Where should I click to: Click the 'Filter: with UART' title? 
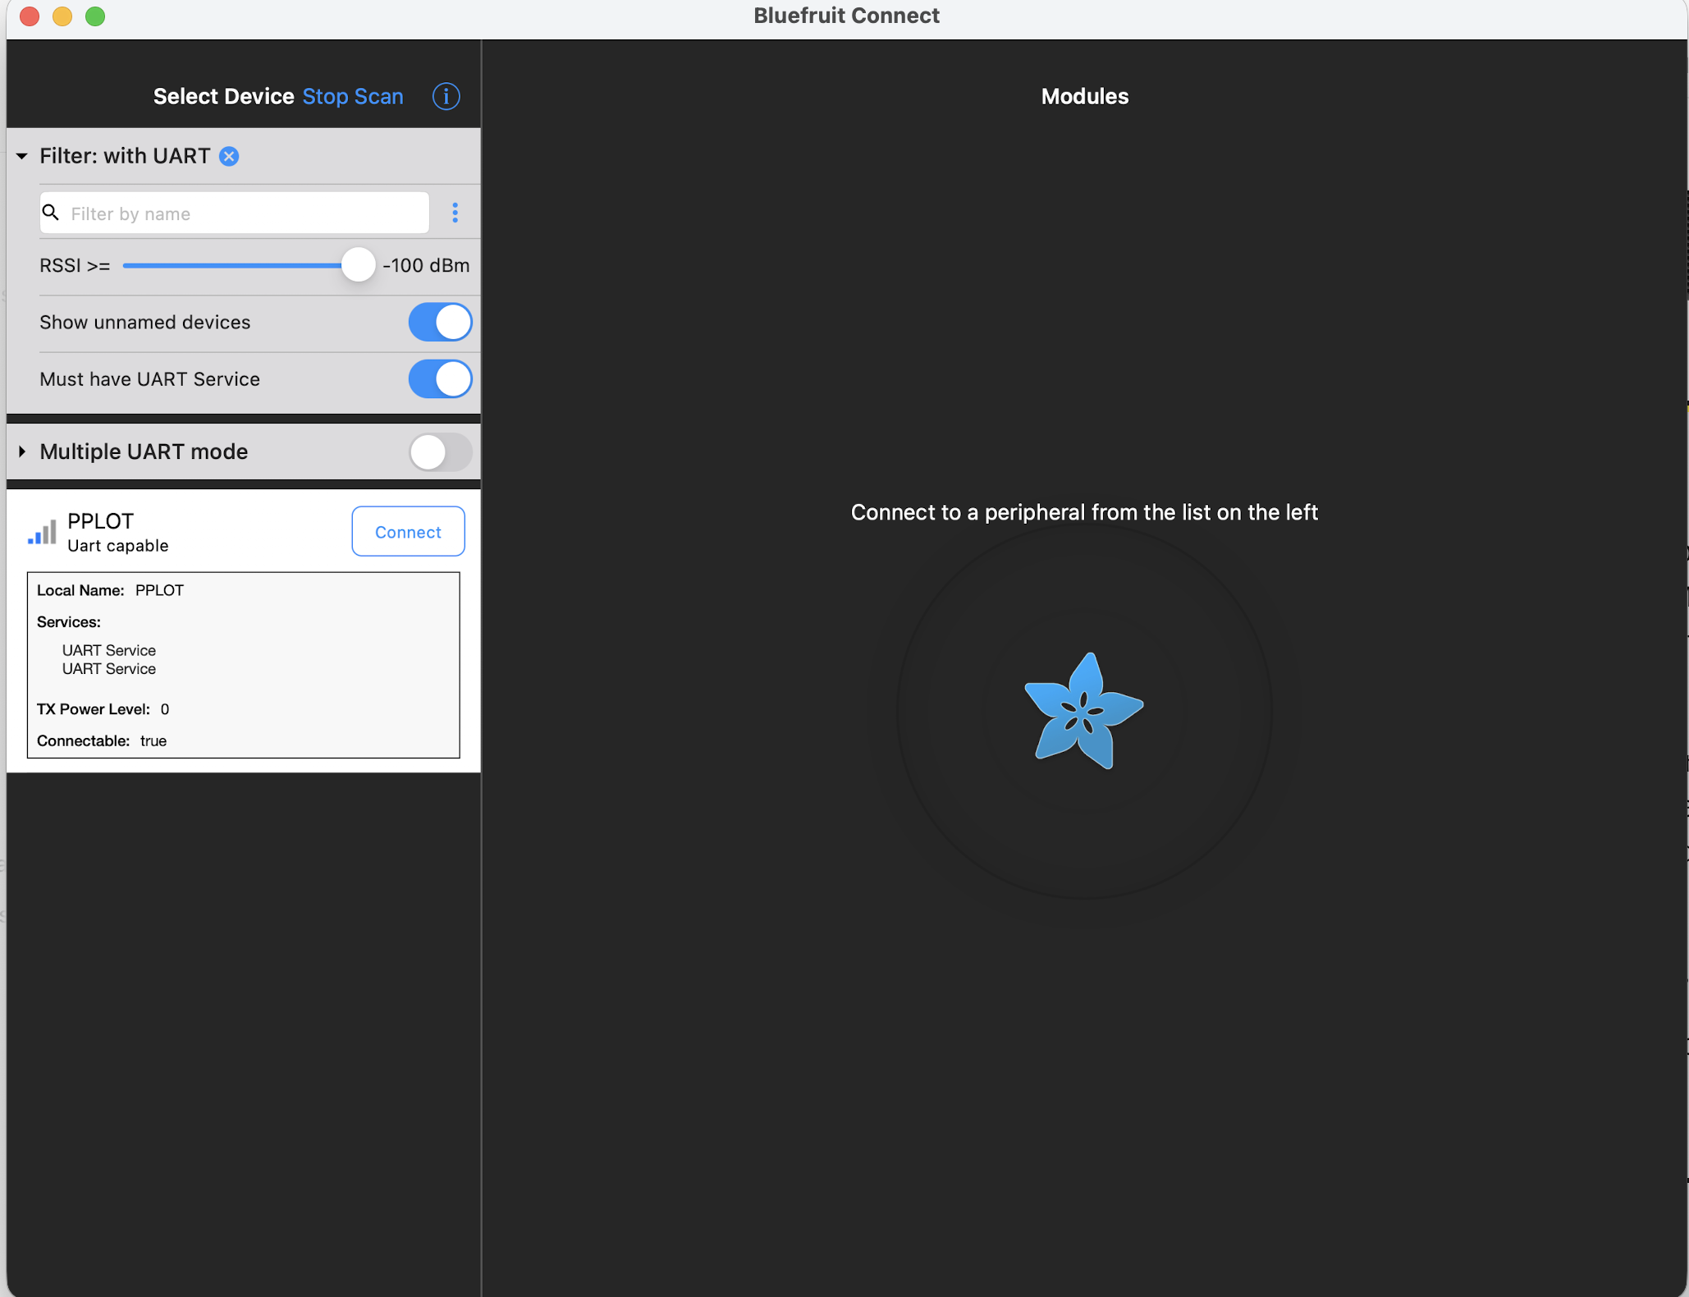click(125, 156)
